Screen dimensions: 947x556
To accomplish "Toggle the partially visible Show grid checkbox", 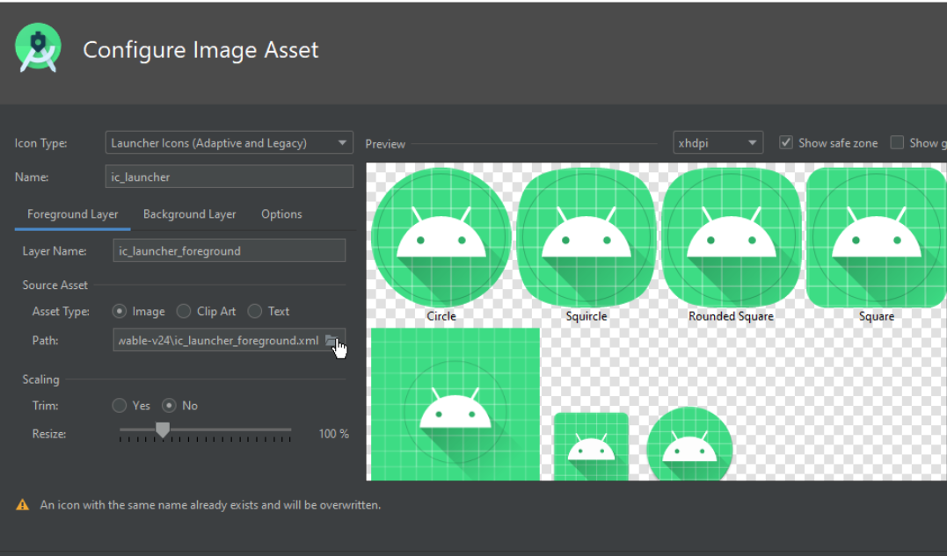I will click(x=897, y=143).
